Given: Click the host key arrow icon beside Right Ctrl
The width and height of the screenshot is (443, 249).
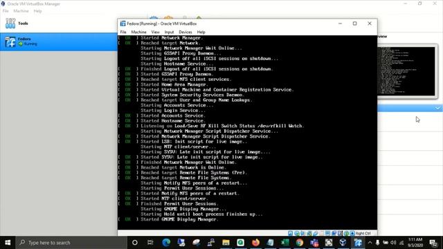Looking at the screenshot, I should pos(352,233).
